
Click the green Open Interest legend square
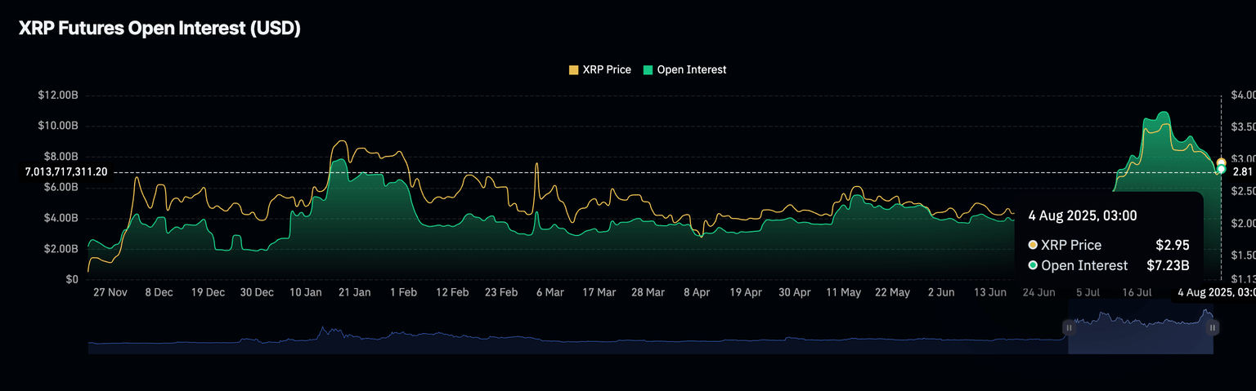pyautogui.click(x=648, y=70)
